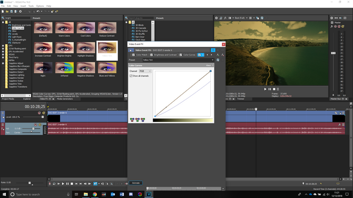Choose the Infrared preset thumbnail
Viewport: 353px width, 198px height.
pyautogui.click(x=64, y=68)
